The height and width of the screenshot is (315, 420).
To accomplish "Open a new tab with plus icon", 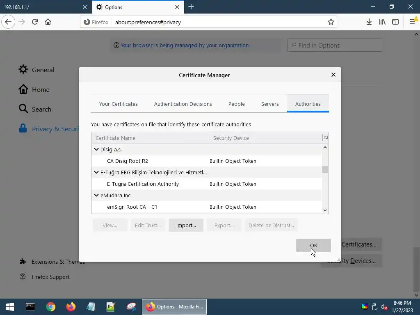I will pos(191,7).
